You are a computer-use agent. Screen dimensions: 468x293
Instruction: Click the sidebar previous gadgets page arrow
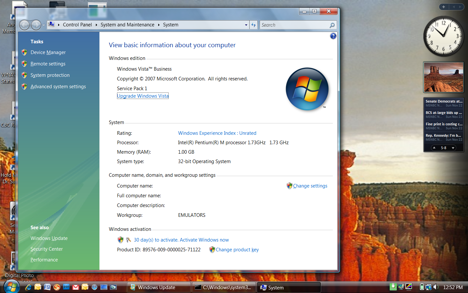pyautogui.click(x=454, y=7)
